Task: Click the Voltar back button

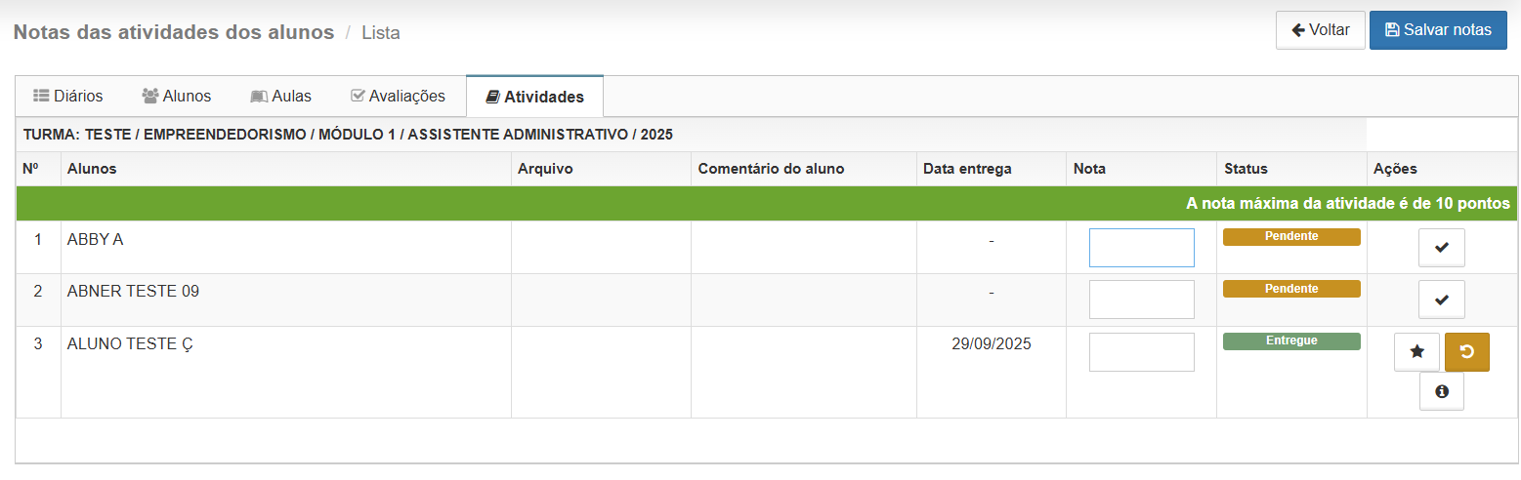Action: pos(1320,30)
